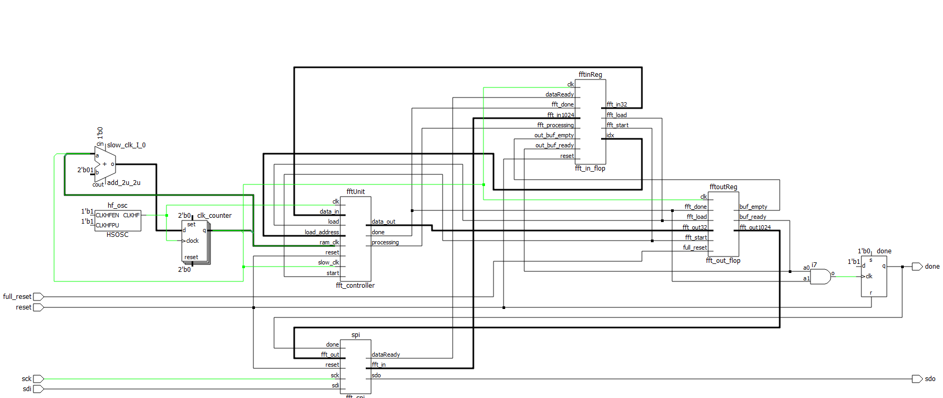The width and height of the screenshot is (943, 398).
Task: Click the done output port symbol
Action: [x=917, y=267]
